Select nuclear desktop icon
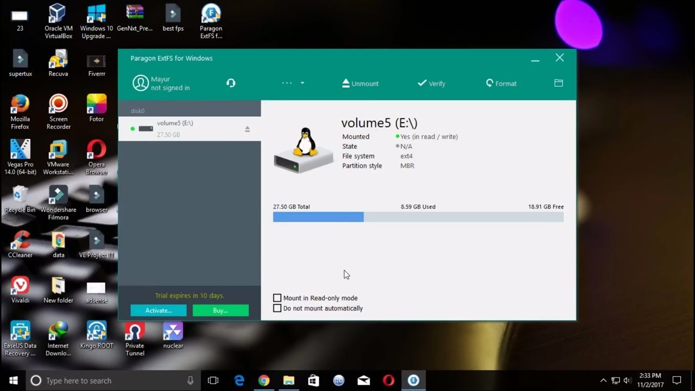This screenshot has height=391, width=695. tap(173, 335)
